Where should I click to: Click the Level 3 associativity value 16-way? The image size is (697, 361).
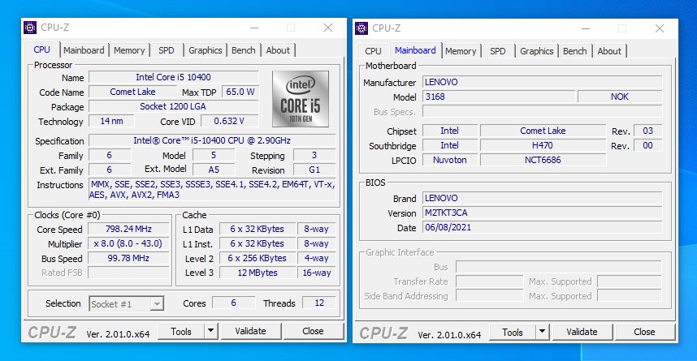coord(317,273)
